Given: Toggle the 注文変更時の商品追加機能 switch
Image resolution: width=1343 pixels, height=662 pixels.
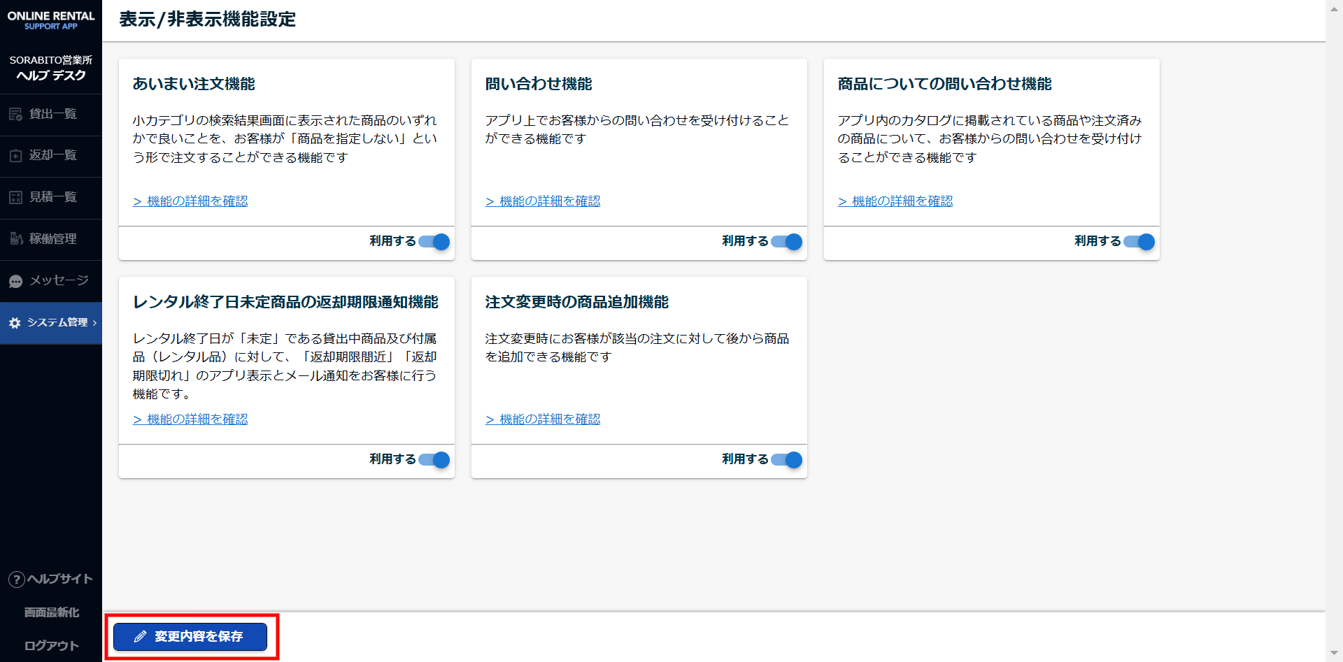Looking at the screenshot, I should point(788,460).
